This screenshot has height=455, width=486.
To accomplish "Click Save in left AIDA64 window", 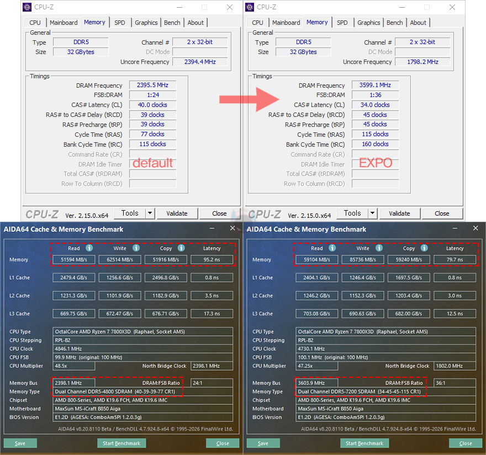I will point(20,443).
